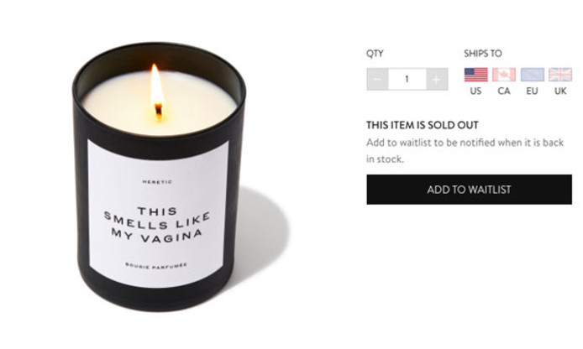Click the waitlist notification description text
The width and height of the screenshot is (583, 349).
coord(465,151)
